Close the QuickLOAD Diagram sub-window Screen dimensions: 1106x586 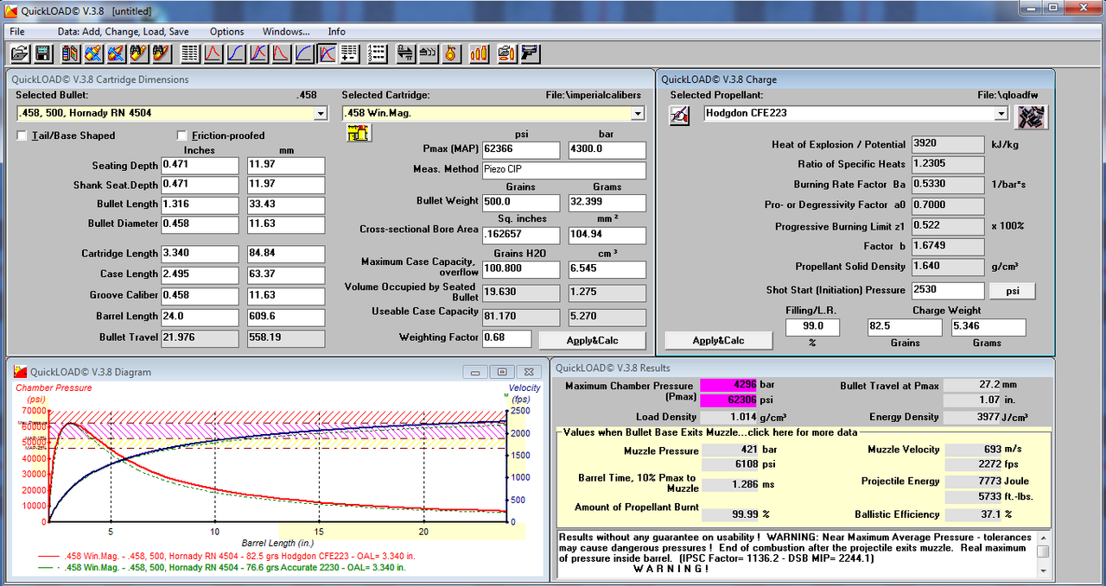[x=527, y=372]
